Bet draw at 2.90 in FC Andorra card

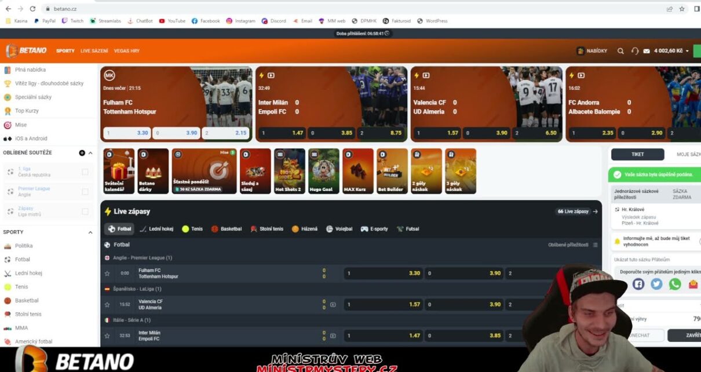click(641, 133)
